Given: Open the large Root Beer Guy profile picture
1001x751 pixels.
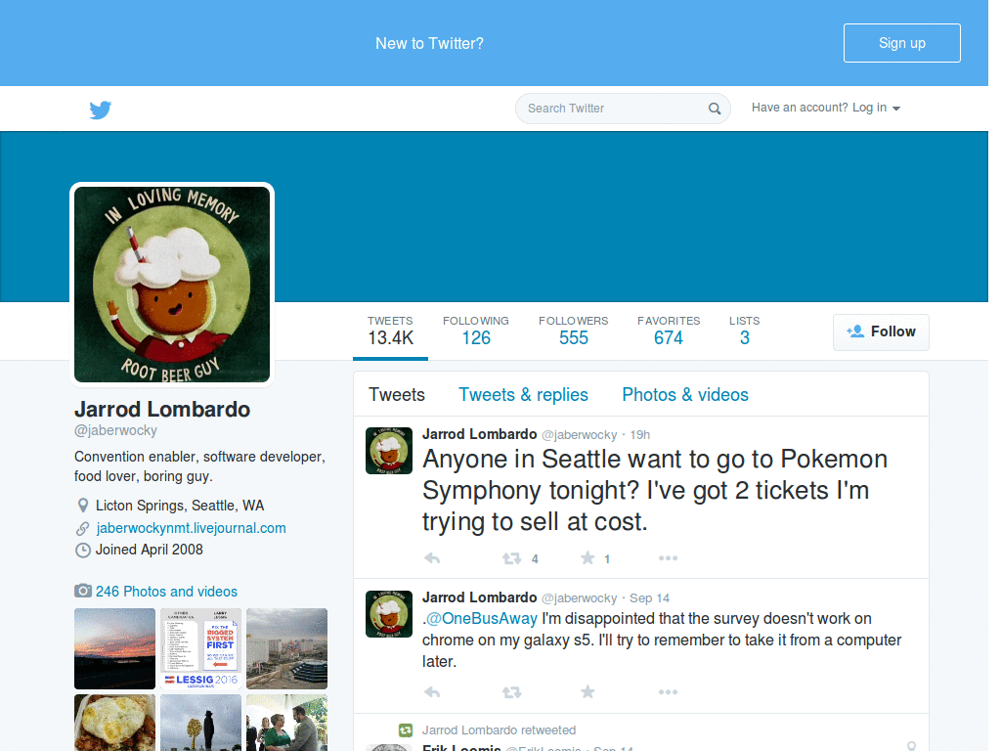Looking at the screenshot, I should 172,285.
